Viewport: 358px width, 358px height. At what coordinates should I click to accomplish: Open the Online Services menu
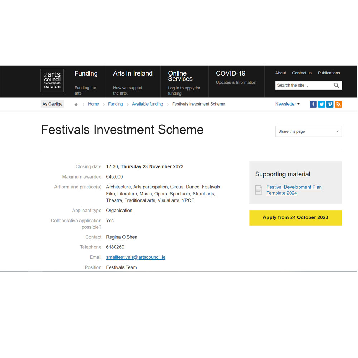pyautogui.click(x=180, y=76)
